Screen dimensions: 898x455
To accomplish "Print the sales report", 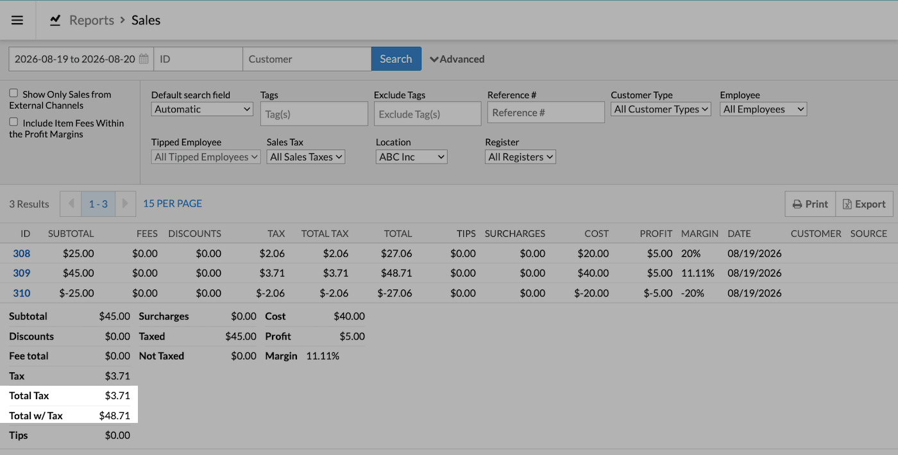I will [x=810, y=204].
